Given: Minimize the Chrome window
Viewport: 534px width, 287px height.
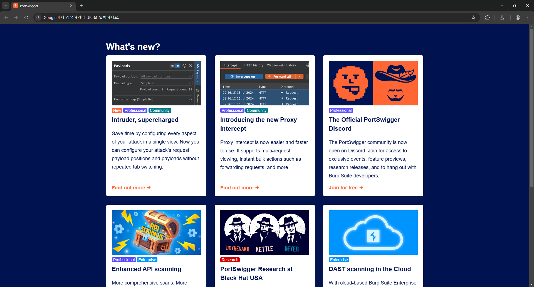Looking at the screenshot, I should pos(502,6).
